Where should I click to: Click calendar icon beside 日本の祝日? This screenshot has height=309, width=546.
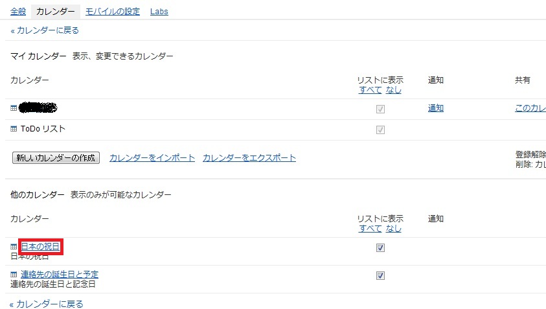point(14,247)
